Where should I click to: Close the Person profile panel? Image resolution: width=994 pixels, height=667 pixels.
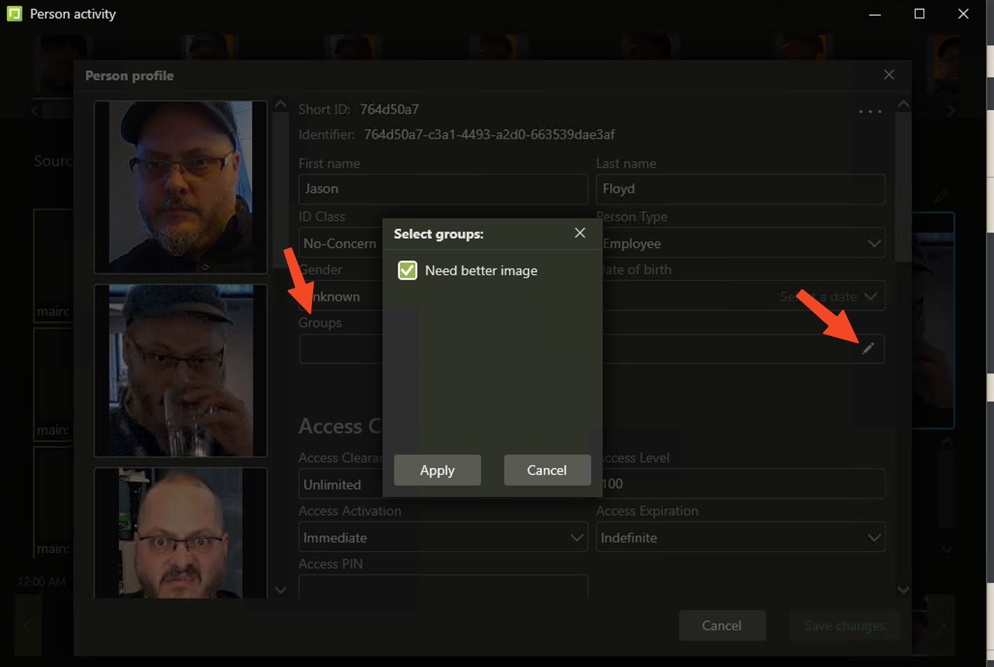point(889,75)
